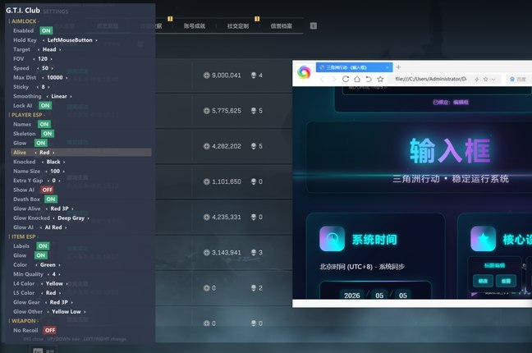The image size is (532, 353).
Task: Click second teal button under 标题编辑
Action: click(x=506, y=281)
